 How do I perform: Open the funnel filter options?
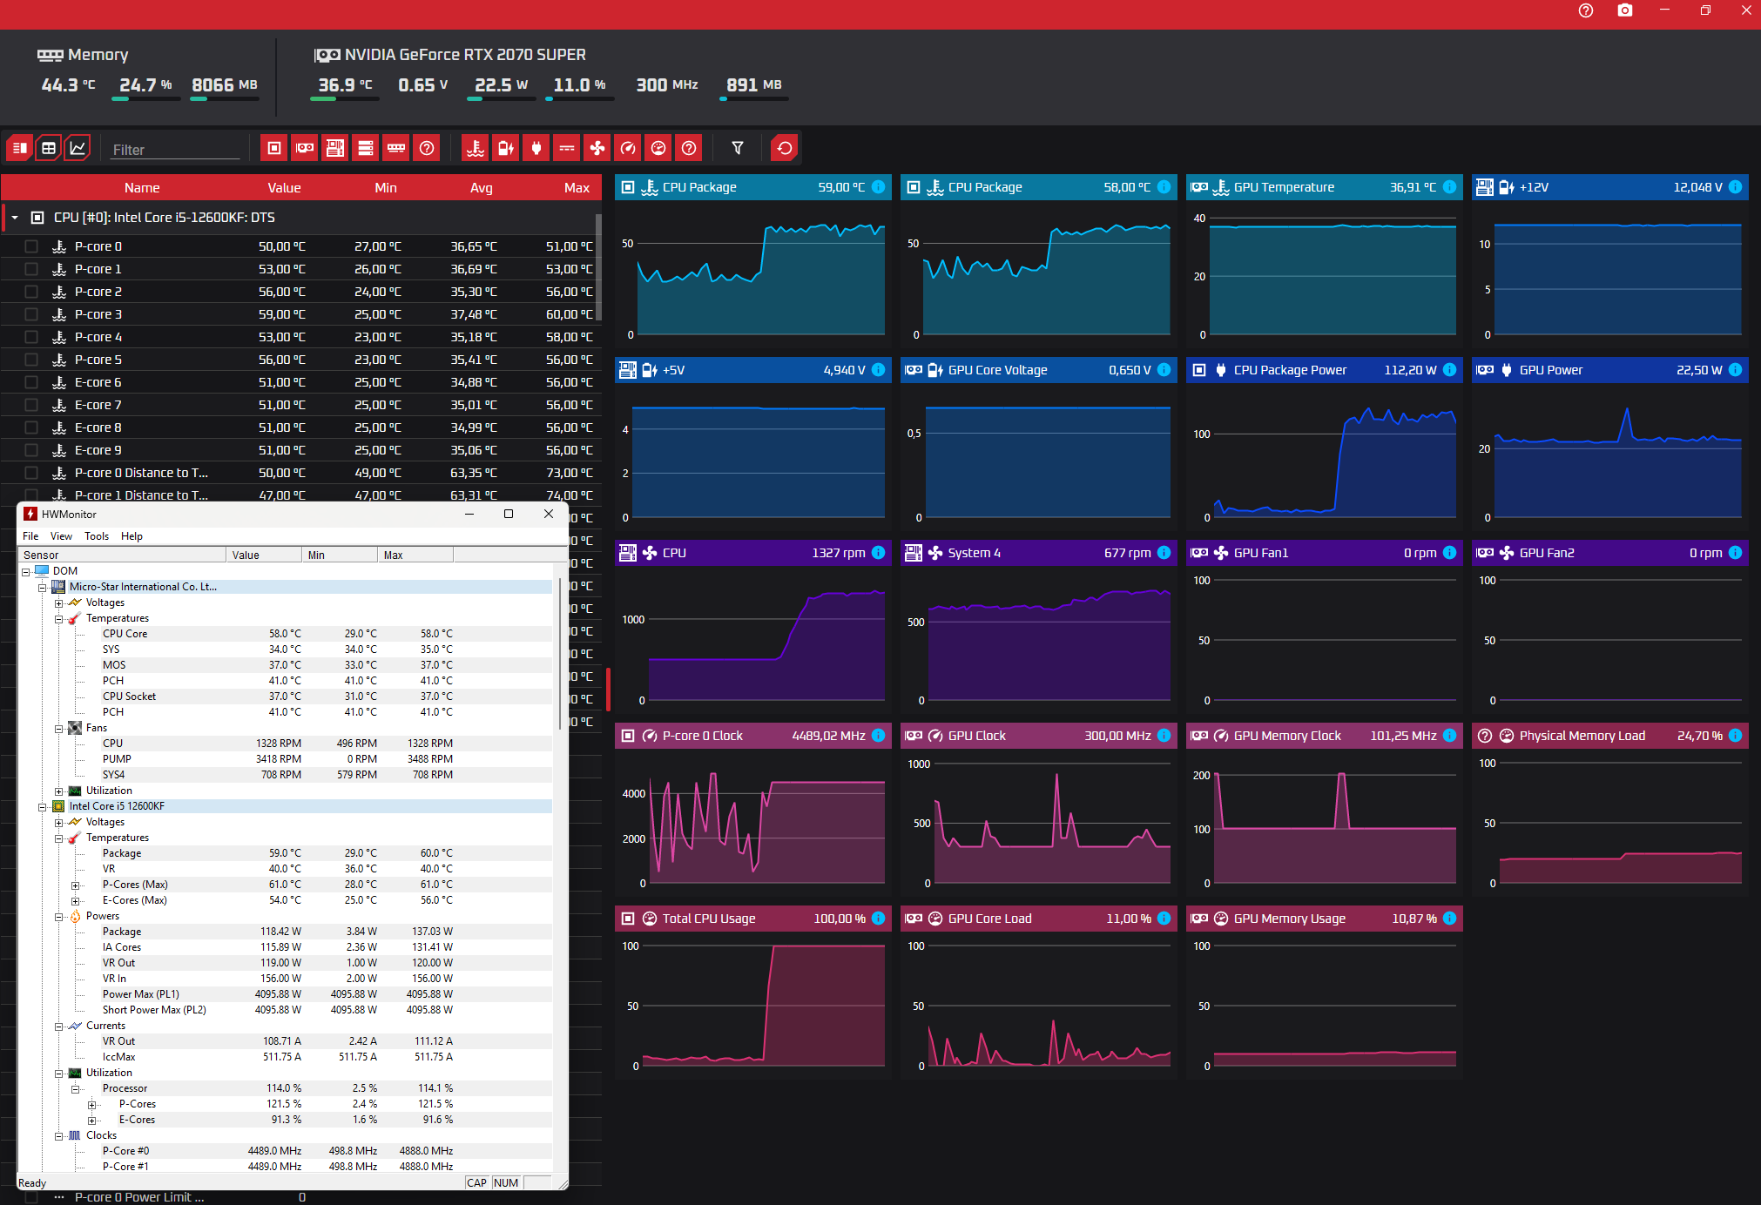[x=738, y=148]
